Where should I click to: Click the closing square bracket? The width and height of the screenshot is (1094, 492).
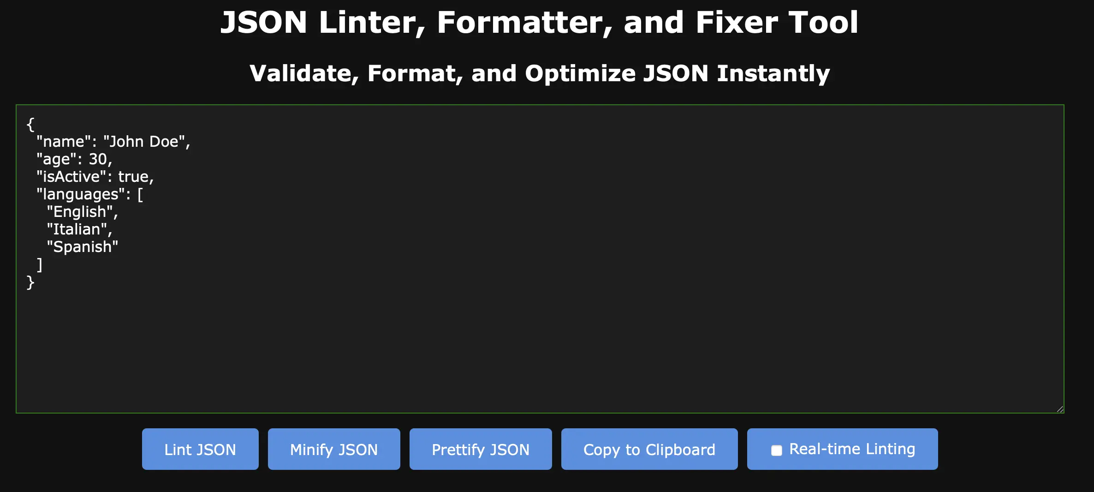[x=40, y=264]
